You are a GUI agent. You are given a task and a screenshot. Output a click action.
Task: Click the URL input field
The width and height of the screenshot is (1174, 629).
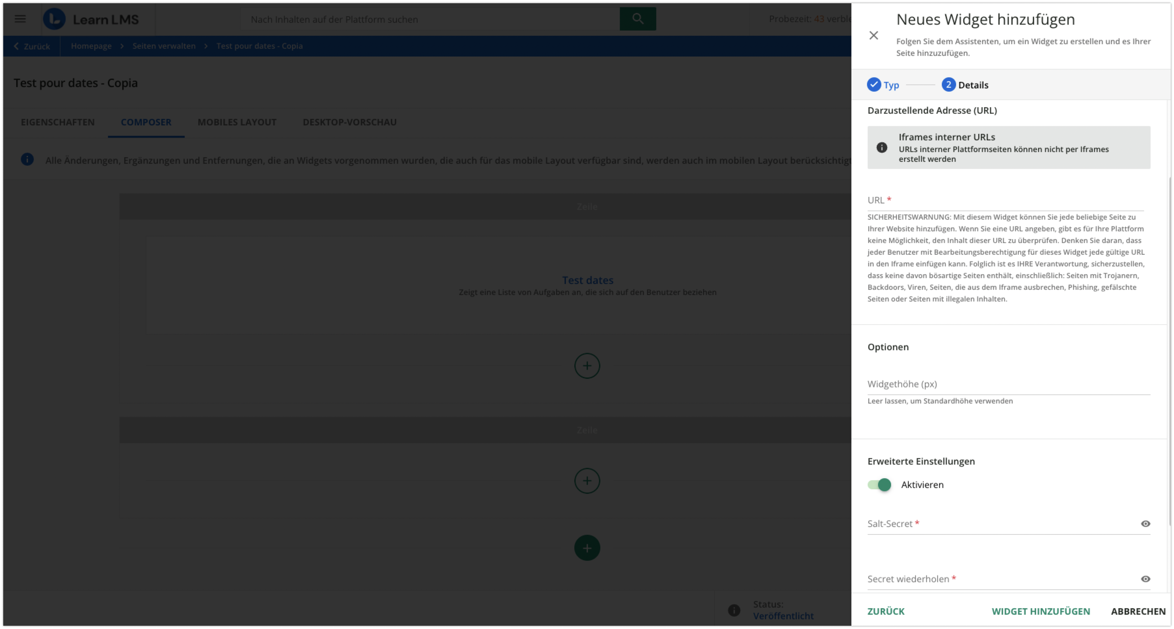[1005, 200]
